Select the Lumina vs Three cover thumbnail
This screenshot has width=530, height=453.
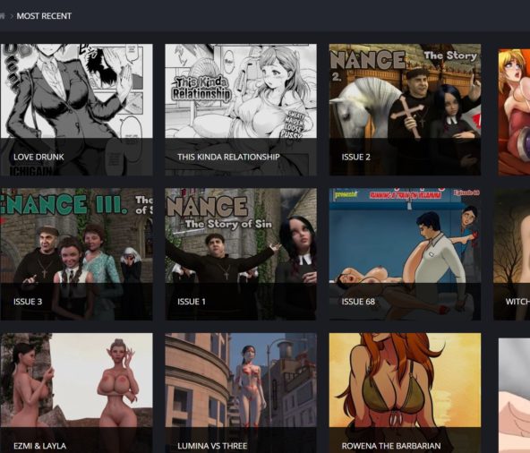tap(241, 393)
